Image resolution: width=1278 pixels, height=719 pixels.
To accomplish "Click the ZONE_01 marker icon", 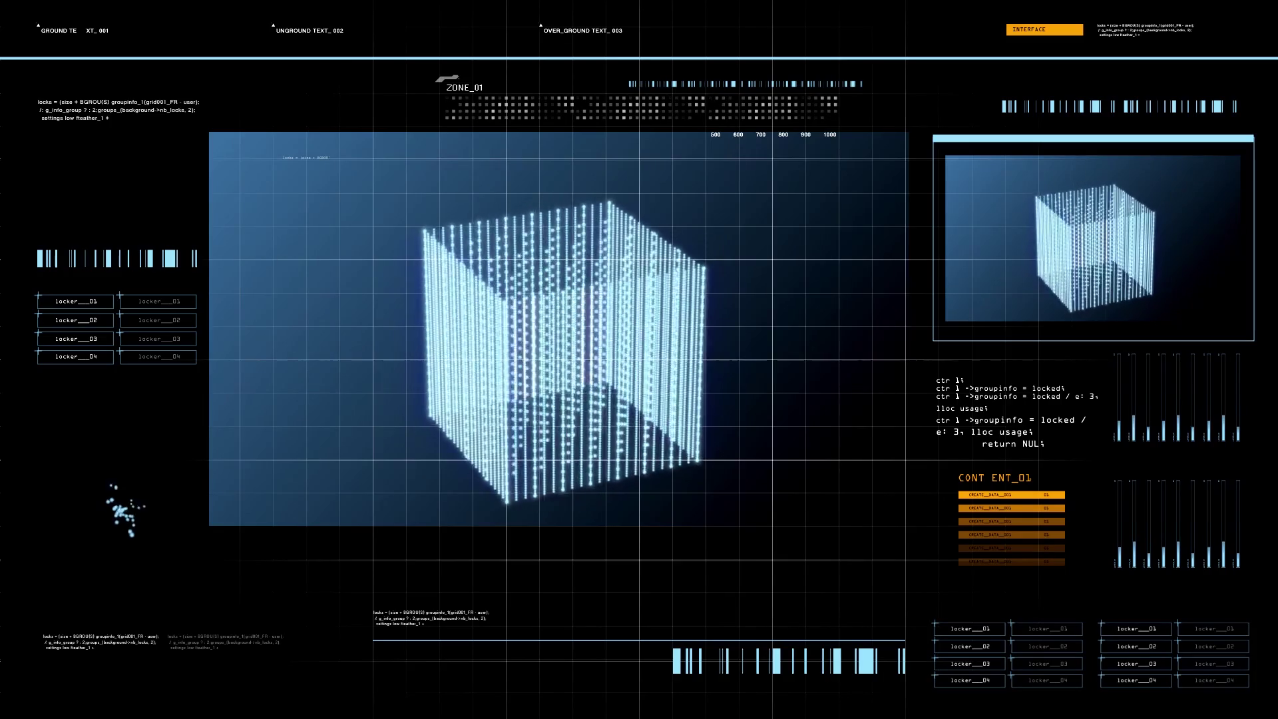I will (x=447, y=79).
